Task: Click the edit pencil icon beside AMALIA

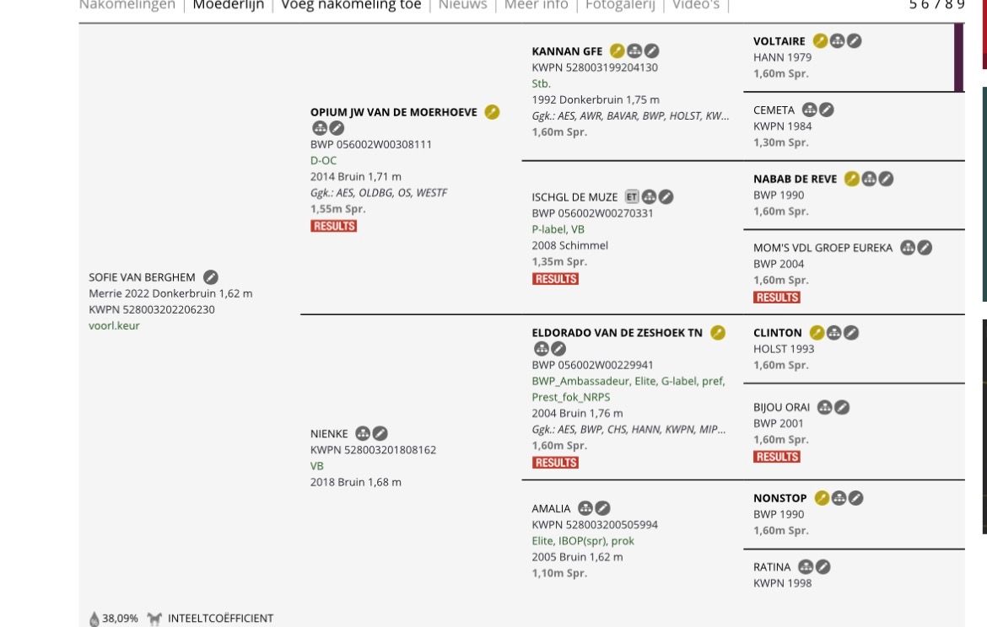Action: pos(602,508)
